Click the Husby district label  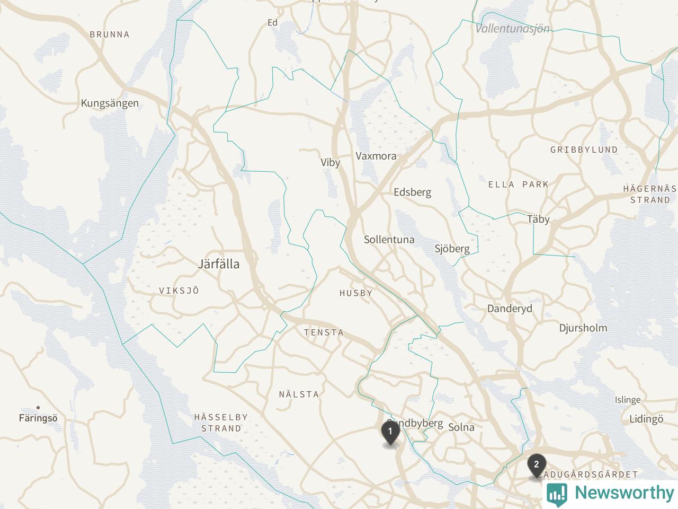tap(356, 293)
